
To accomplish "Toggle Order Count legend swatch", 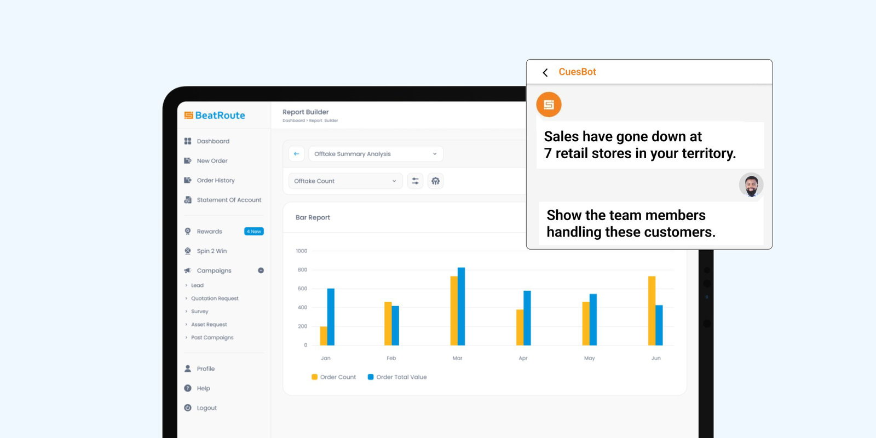I will pyautogui.click(x=314, y=377).
